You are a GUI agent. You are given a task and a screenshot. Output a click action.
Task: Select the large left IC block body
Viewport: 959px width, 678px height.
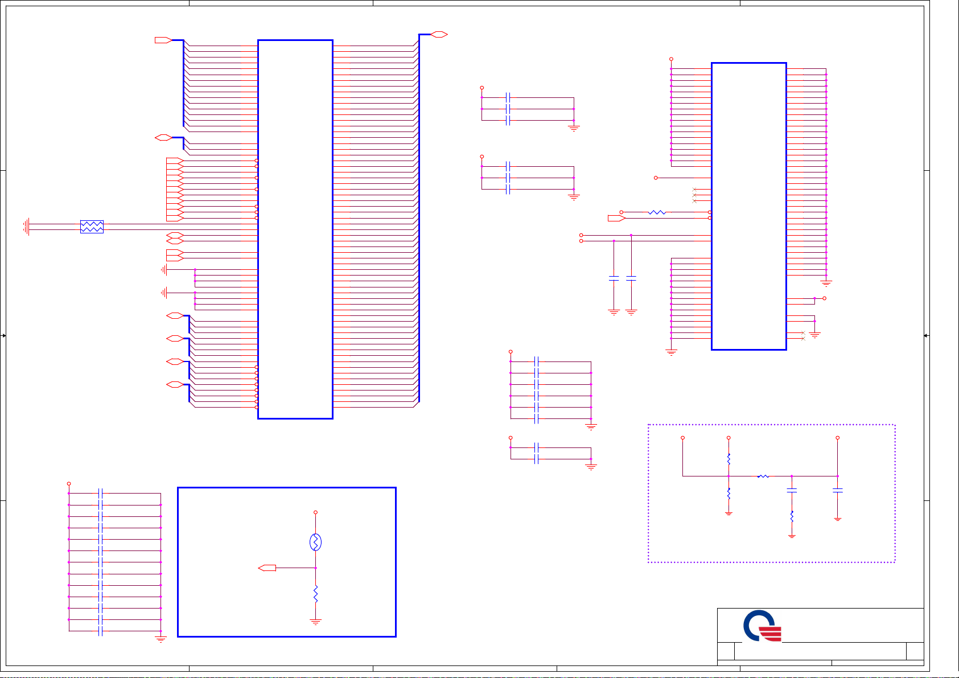[295, 229]
